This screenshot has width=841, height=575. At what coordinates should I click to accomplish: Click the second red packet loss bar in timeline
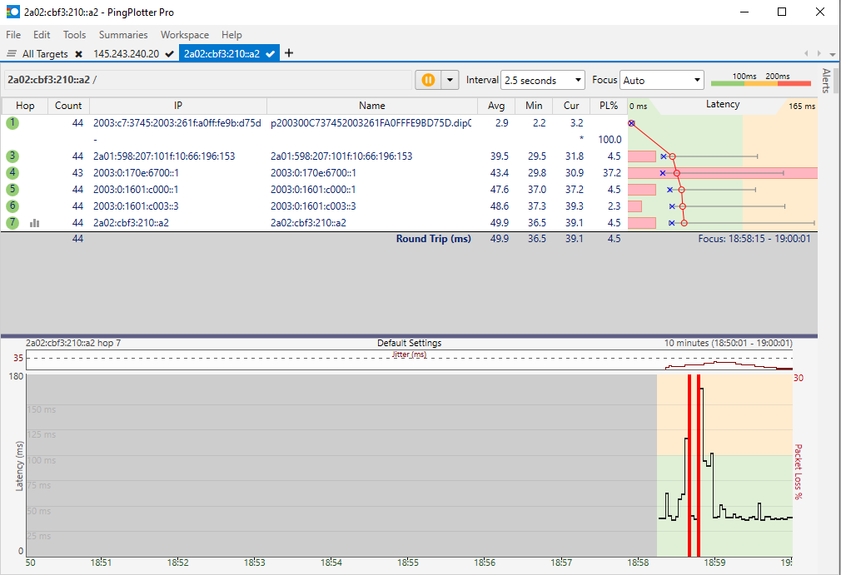699,466
